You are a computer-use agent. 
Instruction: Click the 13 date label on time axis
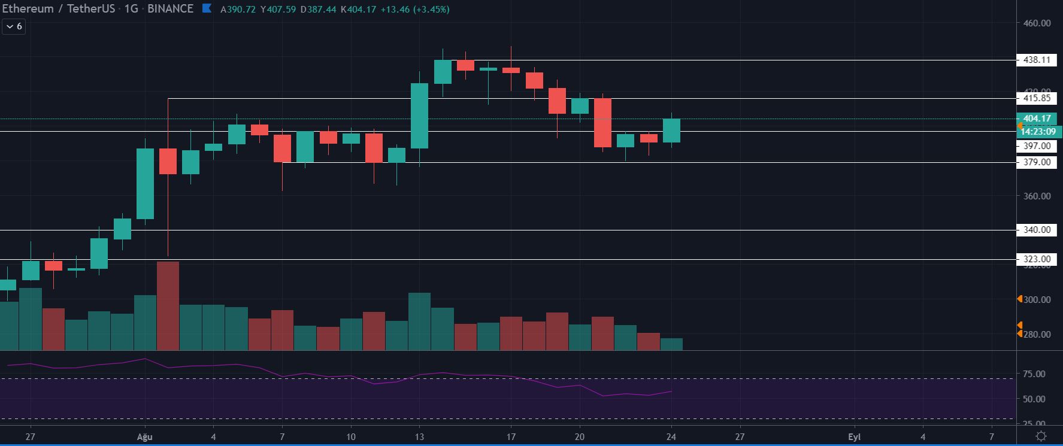click(x=419, y=437)
